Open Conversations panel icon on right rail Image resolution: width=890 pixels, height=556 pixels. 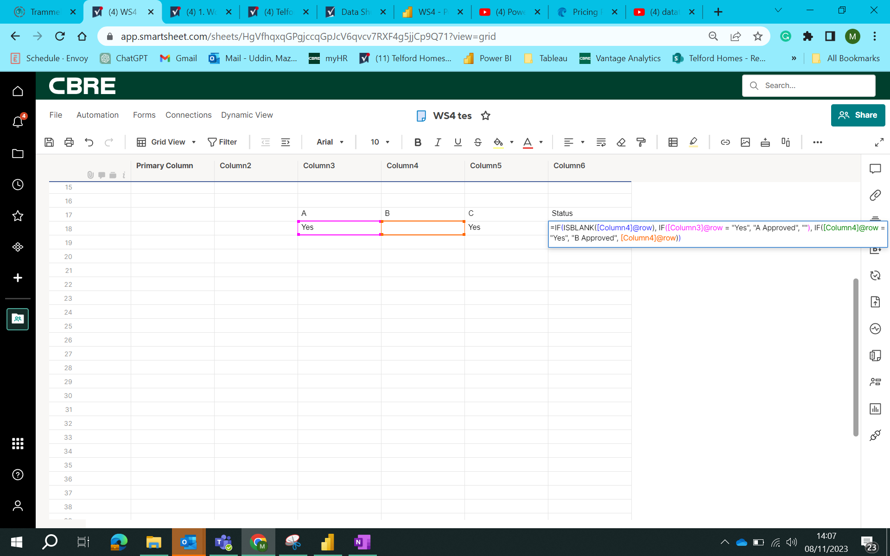click(875, 169)
